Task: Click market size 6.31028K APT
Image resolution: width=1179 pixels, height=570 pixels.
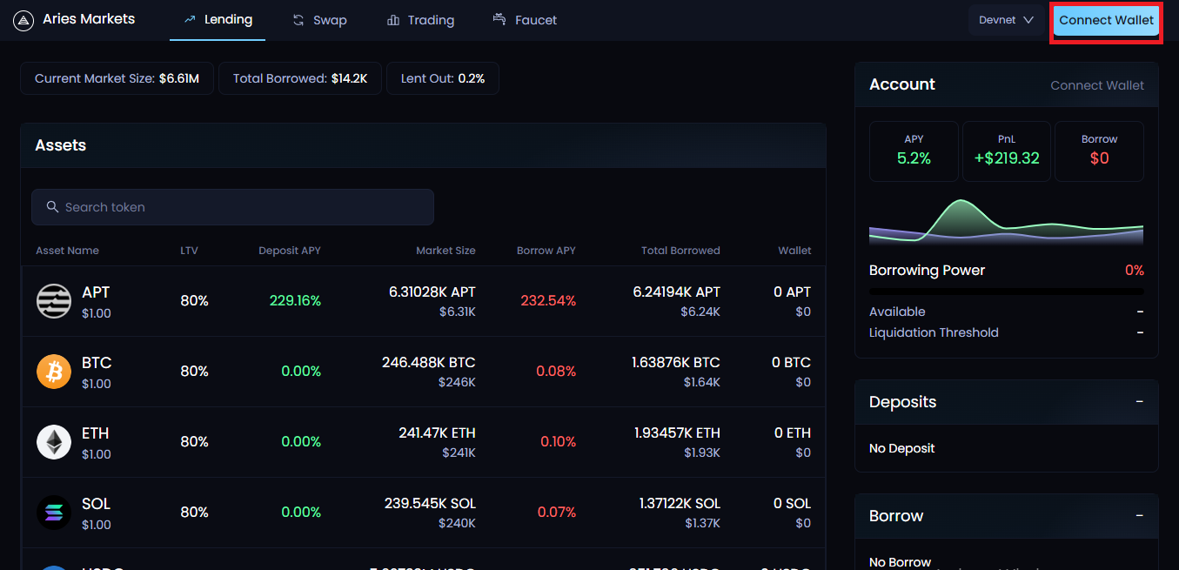Action: click(432, 292)
